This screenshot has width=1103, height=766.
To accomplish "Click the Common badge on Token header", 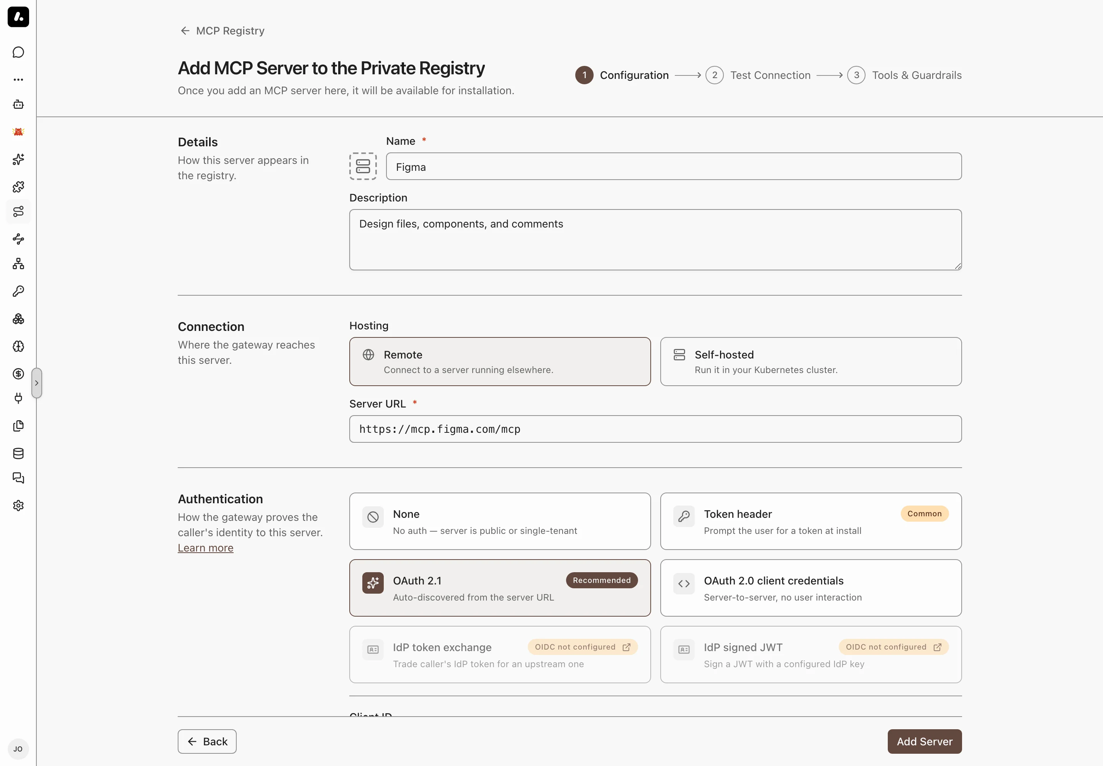I will tap(925, 514).
